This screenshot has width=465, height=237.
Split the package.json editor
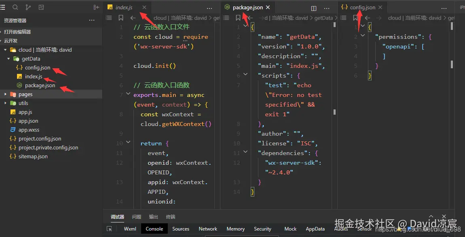(x=314, y=8)
